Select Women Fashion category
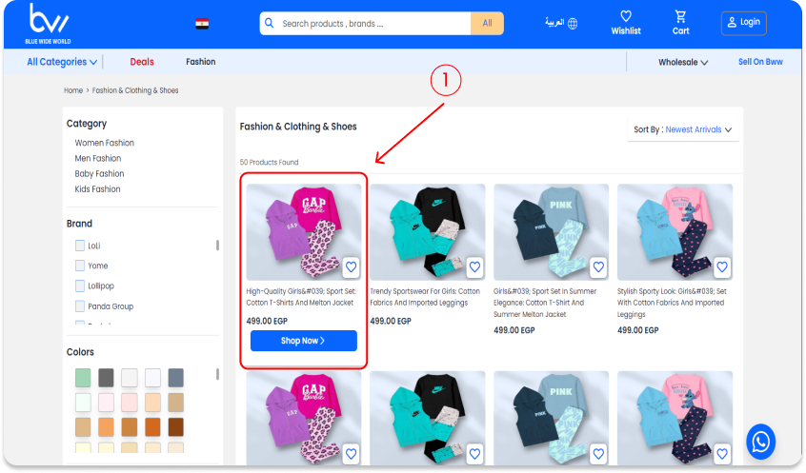 click(x=105, y=143)
